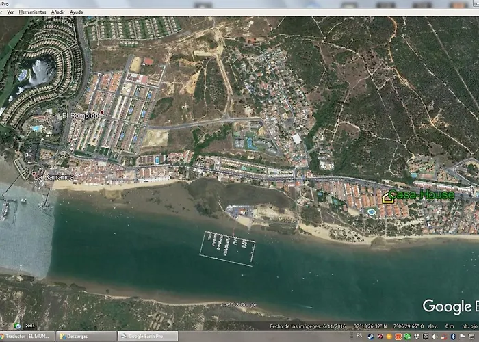Open the historical imagery clock icon
Image resolution: width=479 pixels, height=342 pixels.
point(17,326)
